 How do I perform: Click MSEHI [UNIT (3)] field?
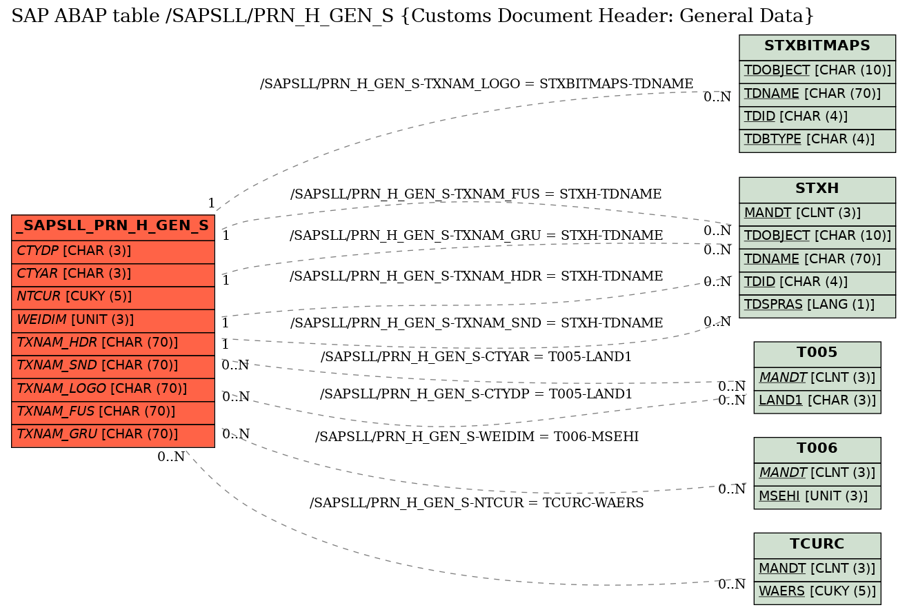(x=817, y=497)
